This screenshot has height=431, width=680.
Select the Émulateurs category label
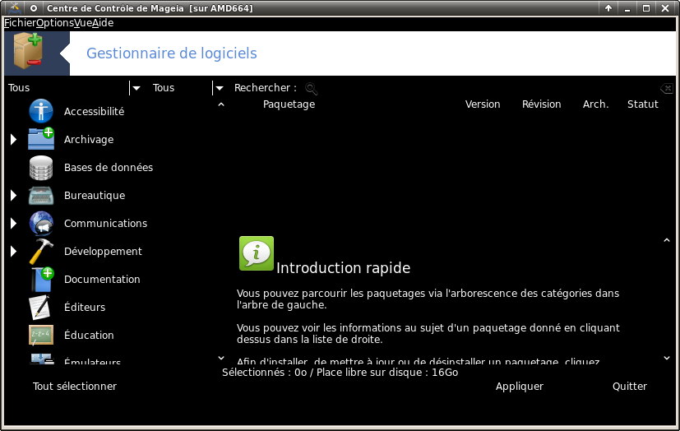click(x=92, y=361)
